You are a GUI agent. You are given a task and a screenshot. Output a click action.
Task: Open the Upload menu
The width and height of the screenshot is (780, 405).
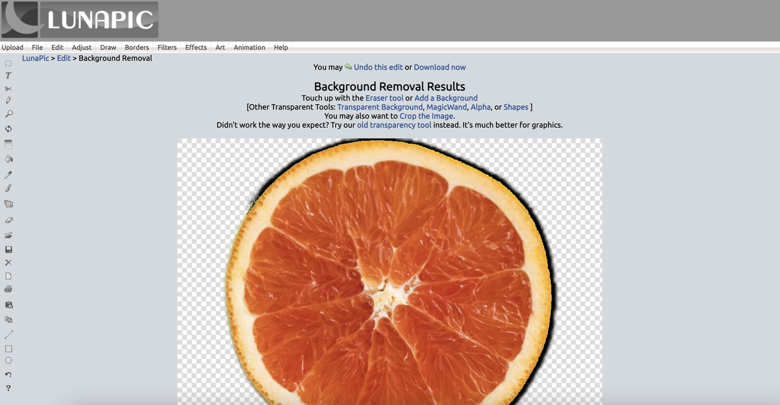[x=12, y=48]
